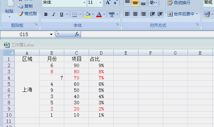
Task: Click cell containing 月份
Action: [x=52, y=59]
